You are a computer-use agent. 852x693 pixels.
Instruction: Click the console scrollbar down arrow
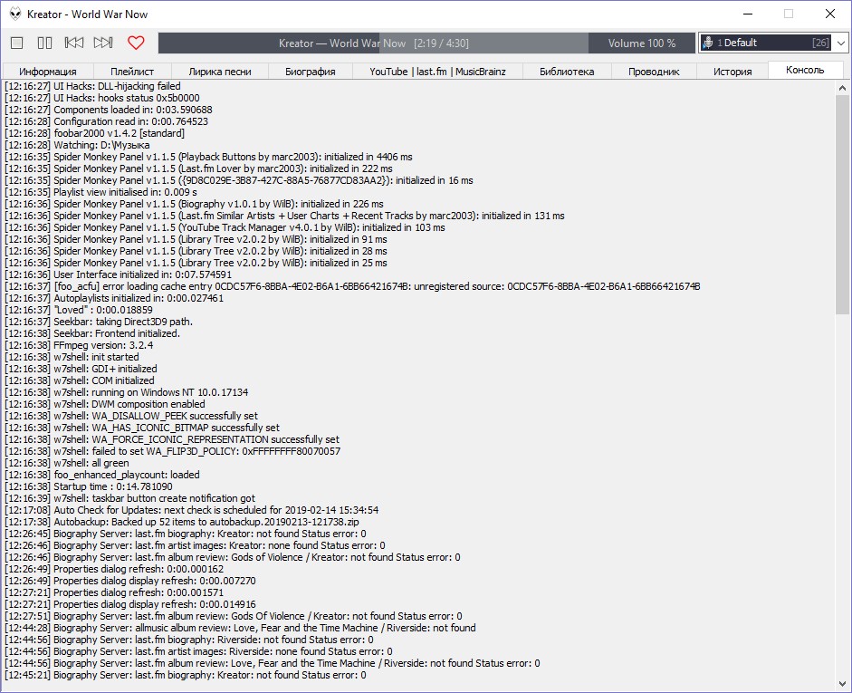pos(842,683)
